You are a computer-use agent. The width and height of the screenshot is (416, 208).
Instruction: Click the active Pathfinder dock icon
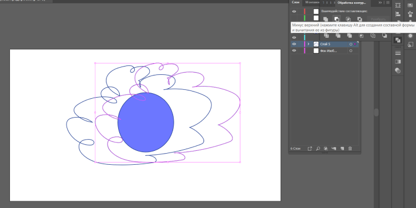pyautogui.click(x=398, y=40)
